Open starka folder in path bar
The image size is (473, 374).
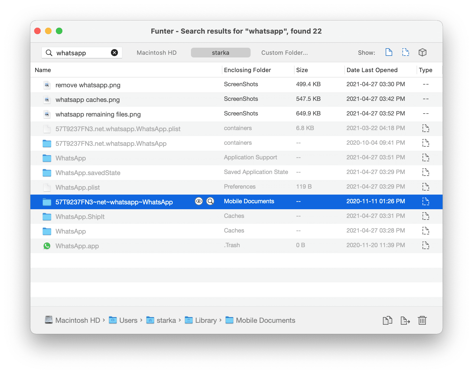161,320
